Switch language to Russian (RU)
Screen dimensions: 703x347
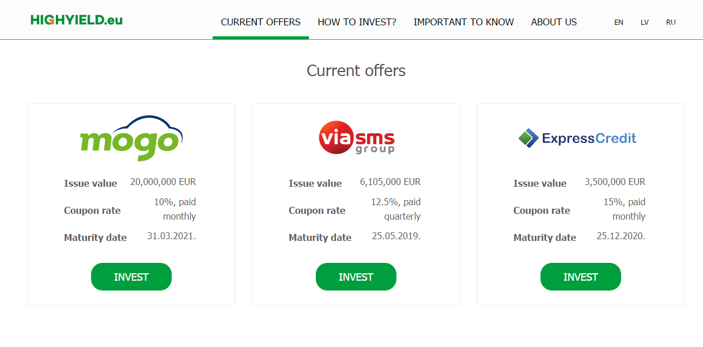[x=671, y=22]
